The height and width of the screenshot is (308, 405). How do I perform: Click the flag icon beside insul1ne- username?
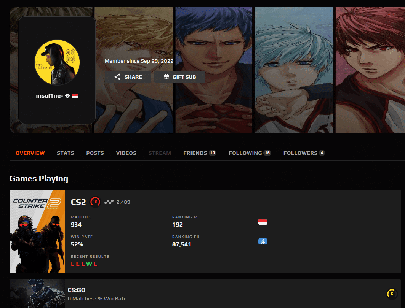tap(75, 96)
